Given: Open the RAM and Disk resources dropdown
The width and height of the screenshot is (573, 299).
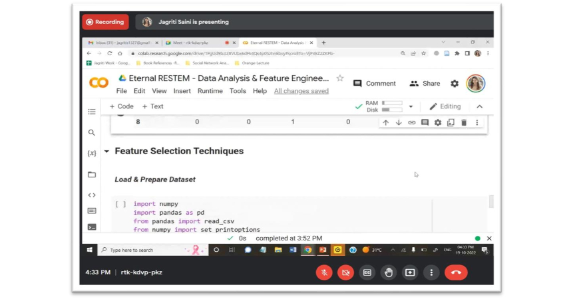Looking at the screenshot, I should tap(411, 106).
